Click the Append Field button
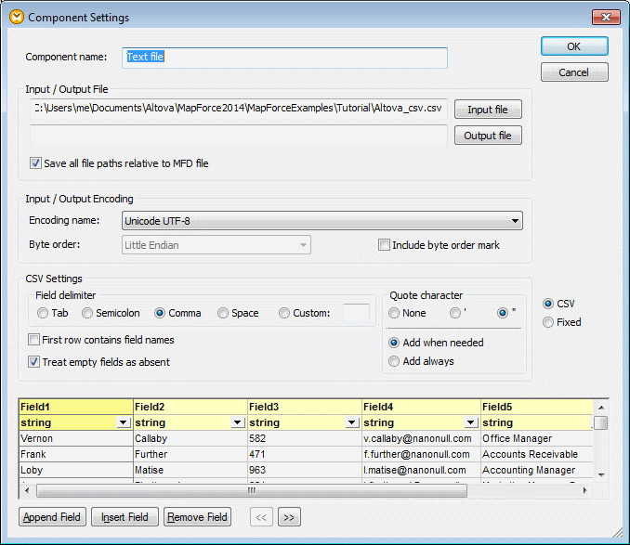Viewport: 630px width, 545px height. (x=52, y=517)
